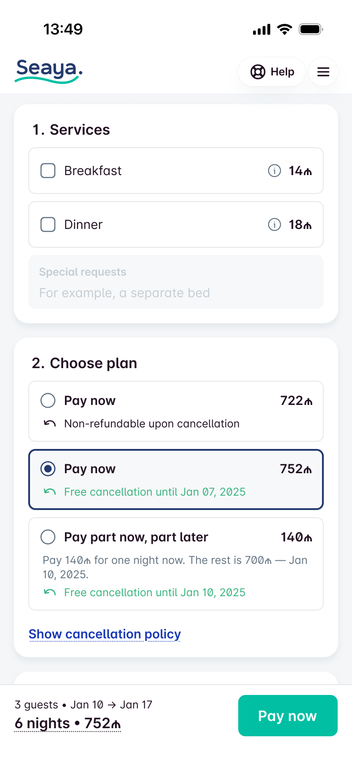Expand the 6 nights price summary
The width and height of the screenshot is (352, 765).
click(68, 723)
